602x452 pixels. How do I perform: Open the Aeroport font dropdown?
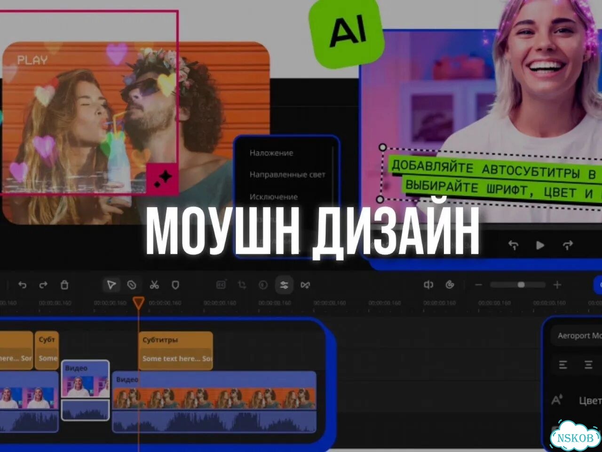[577, 336]
